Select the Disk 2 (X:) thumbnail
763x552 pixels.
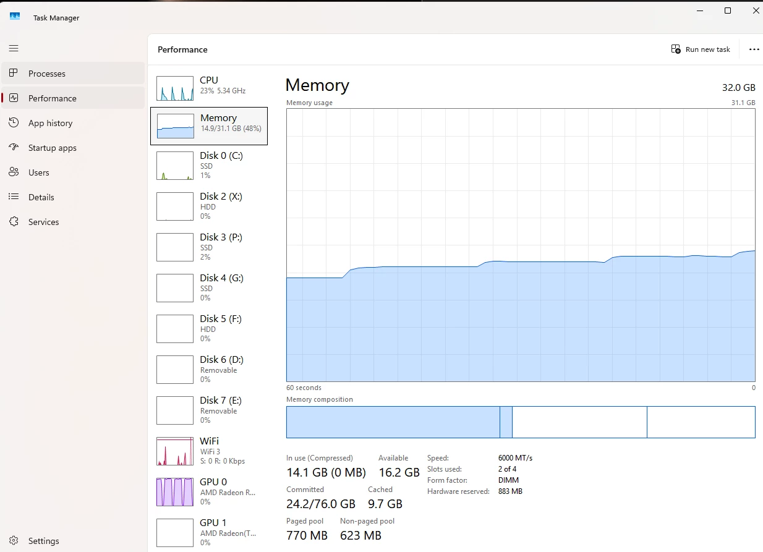pos(175,206)
